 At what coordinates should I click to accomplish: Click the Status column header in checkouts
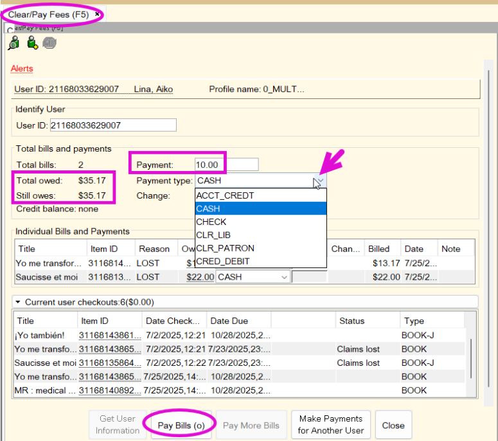[x=368, y=321]
